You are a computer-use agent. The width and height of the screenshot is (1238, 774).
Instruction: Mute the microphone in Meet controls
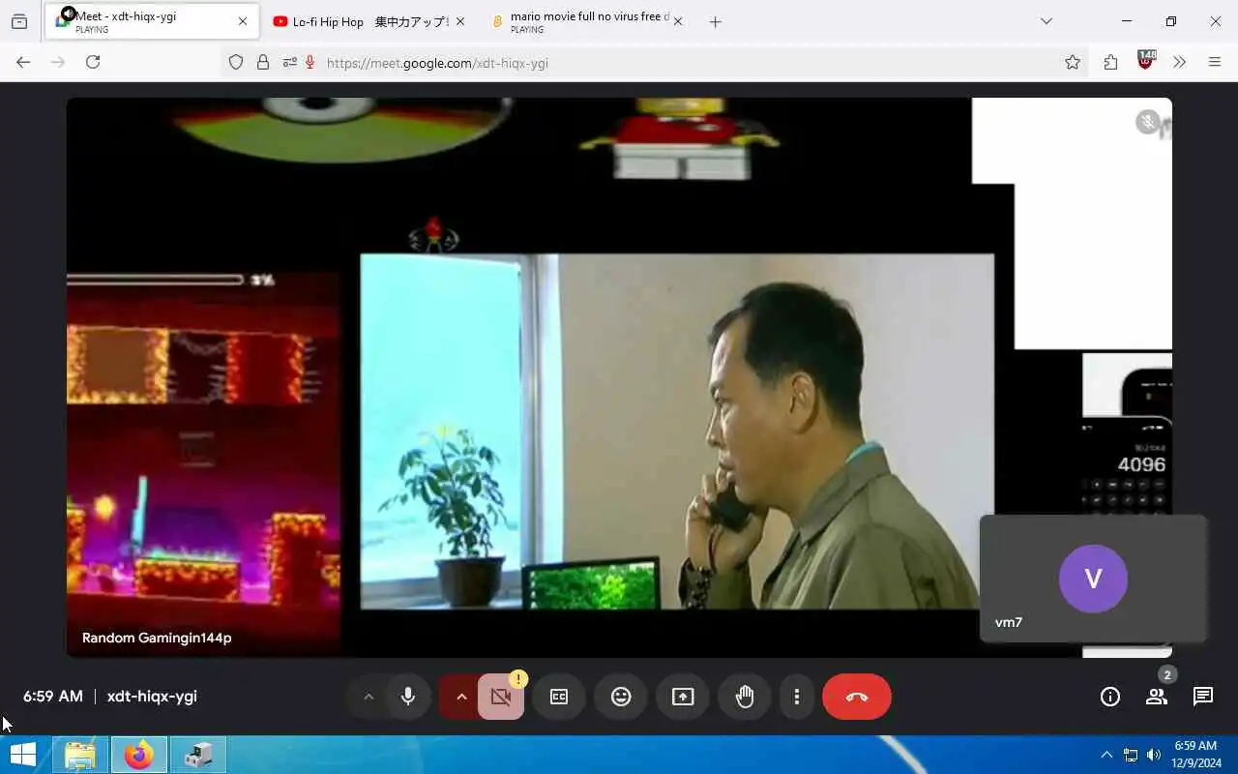(408, 697)
